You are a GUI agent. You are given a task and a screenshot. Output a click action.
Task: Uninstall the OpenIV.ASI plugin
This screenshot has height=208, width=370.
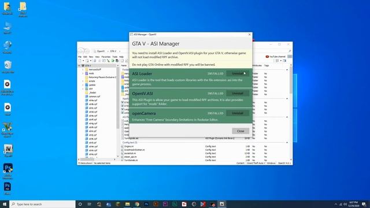(238, 94)
